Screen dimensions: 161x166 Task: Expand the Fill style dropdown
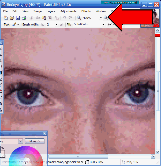(x=103, y=24)
